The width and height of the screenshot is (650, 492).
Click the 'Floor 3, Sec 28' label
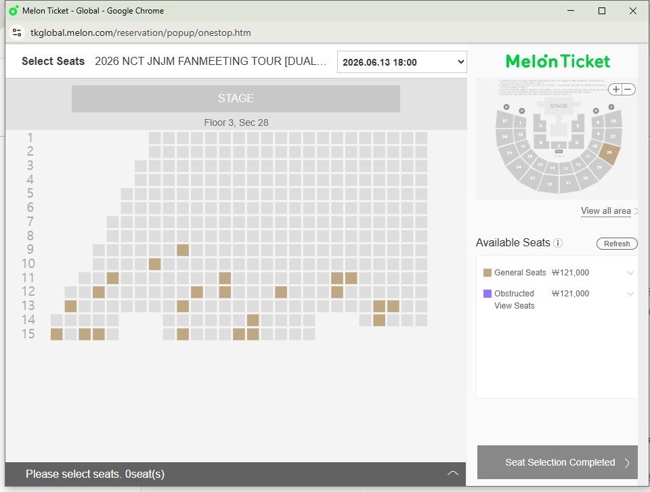point(236,122)
